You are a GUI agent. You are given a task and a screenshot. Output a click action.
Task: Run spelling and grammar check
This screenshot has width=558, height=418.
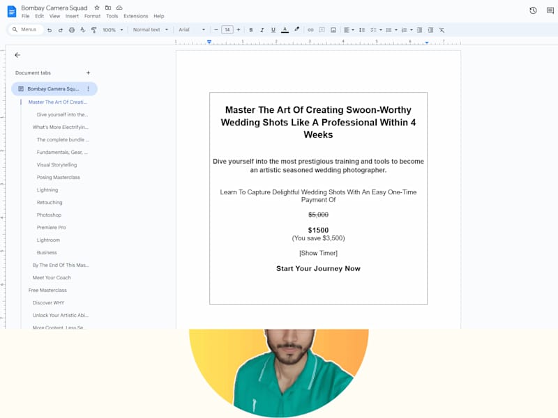tap(82, 30)
